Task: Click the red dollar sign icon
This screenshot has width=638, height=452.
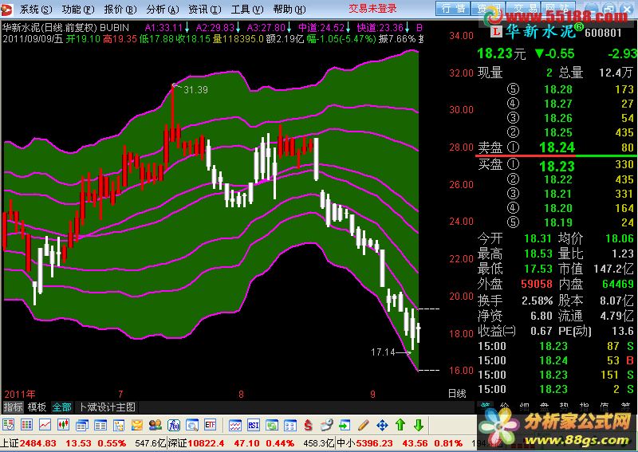Action: [309, 425]
